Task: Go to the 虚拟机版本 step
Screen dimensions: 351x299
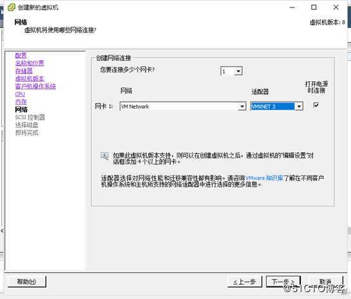Action: click(30, 79)
